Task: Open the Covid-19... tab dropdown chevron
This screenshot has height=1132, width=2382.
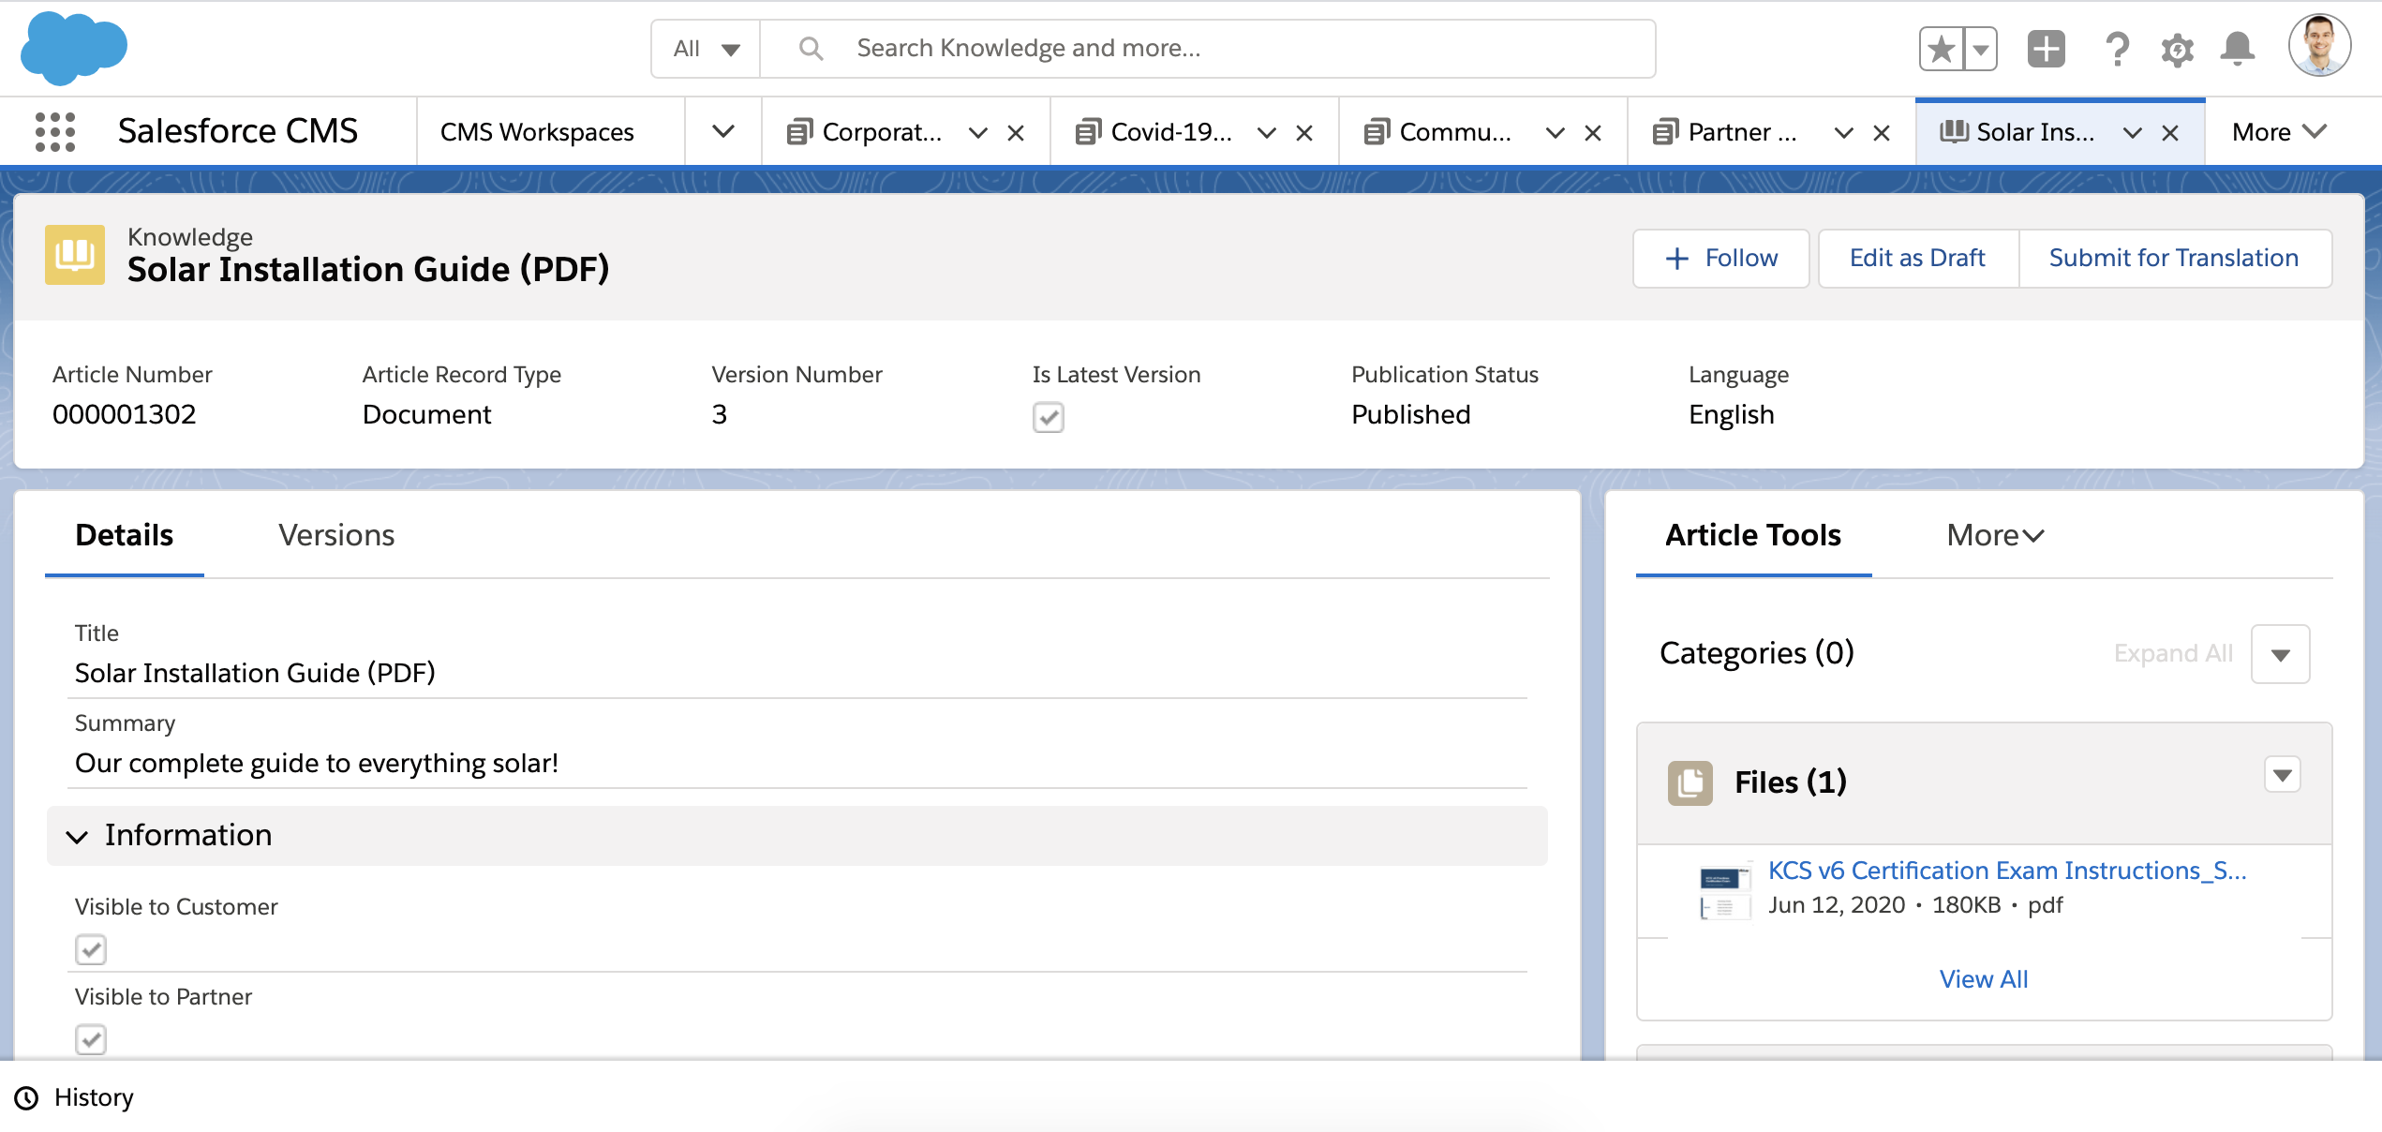Action: click(x=1266, y=133)
